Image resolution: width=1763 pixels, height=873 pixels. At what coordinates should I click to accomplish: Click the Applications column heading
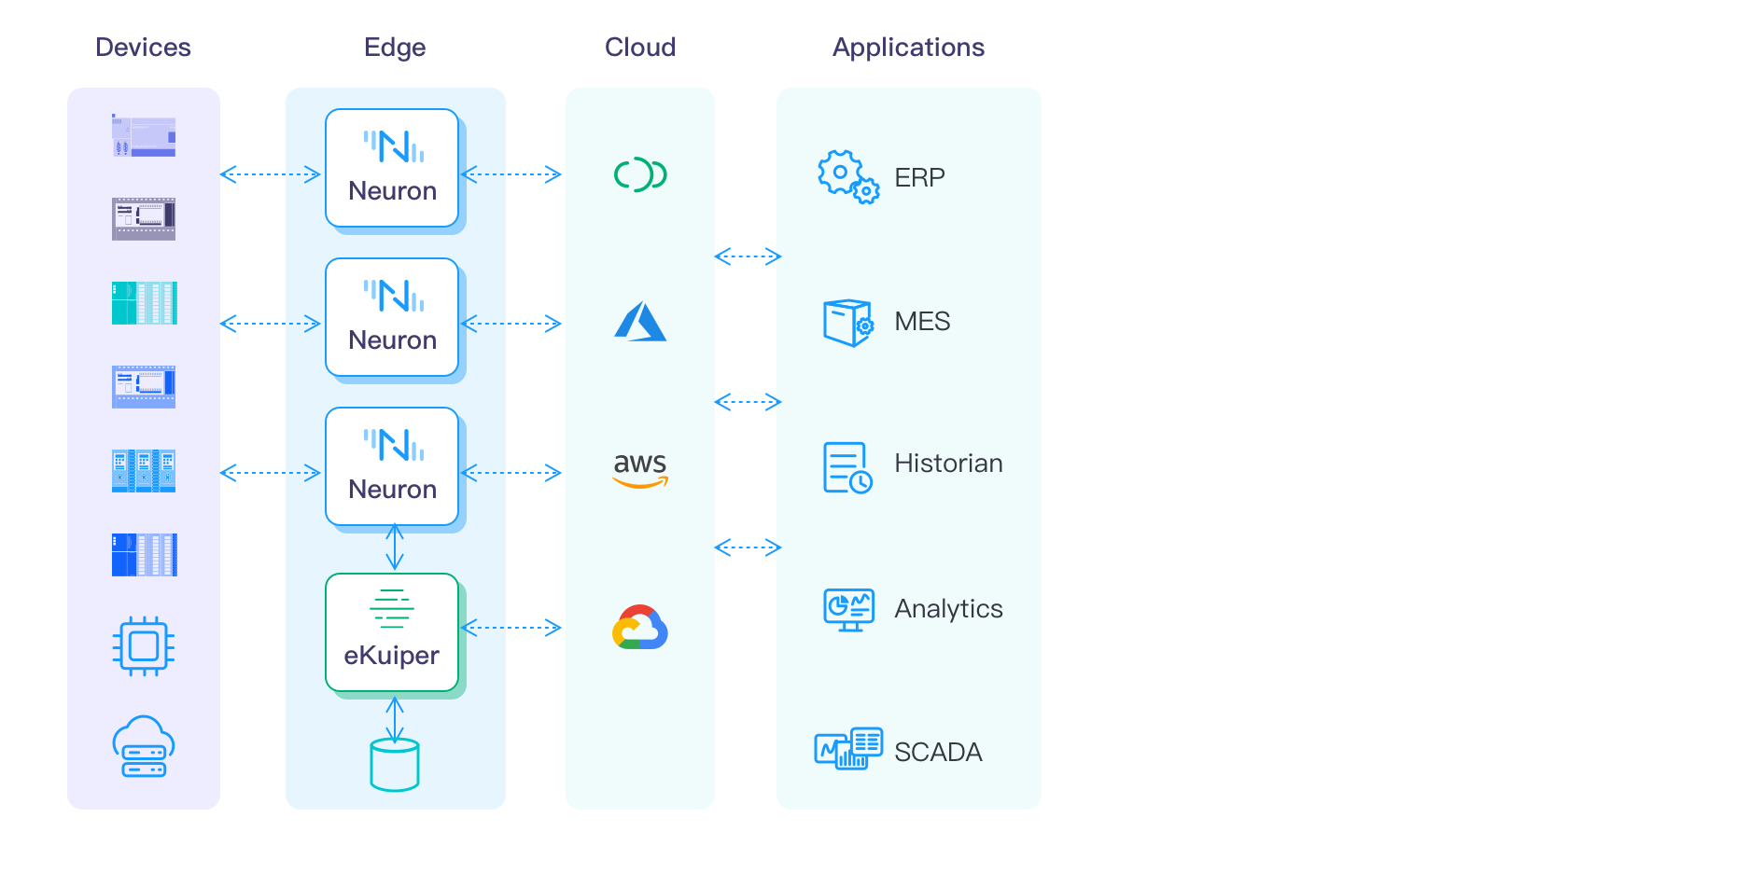908,48
